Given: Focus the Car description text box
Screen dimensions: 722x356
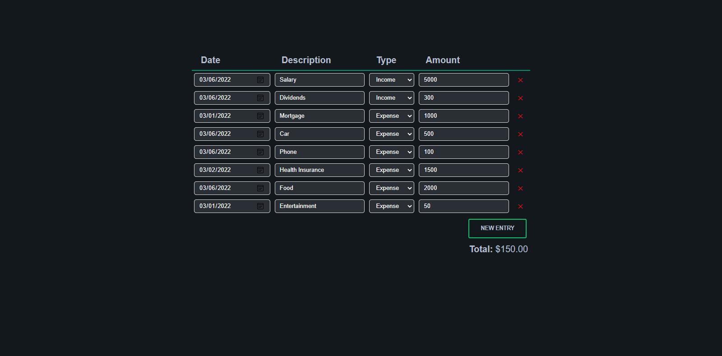Looking at the screenshot, I should pyautogui.click(x=319, y=134).
